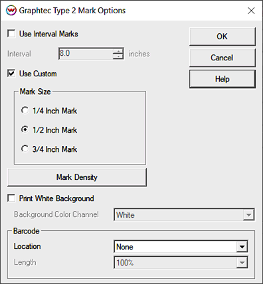The height and width of the screenshot is (284, 263).
Task: Select the 1/4 Inch Mark option
Action: tap(25, 110)
